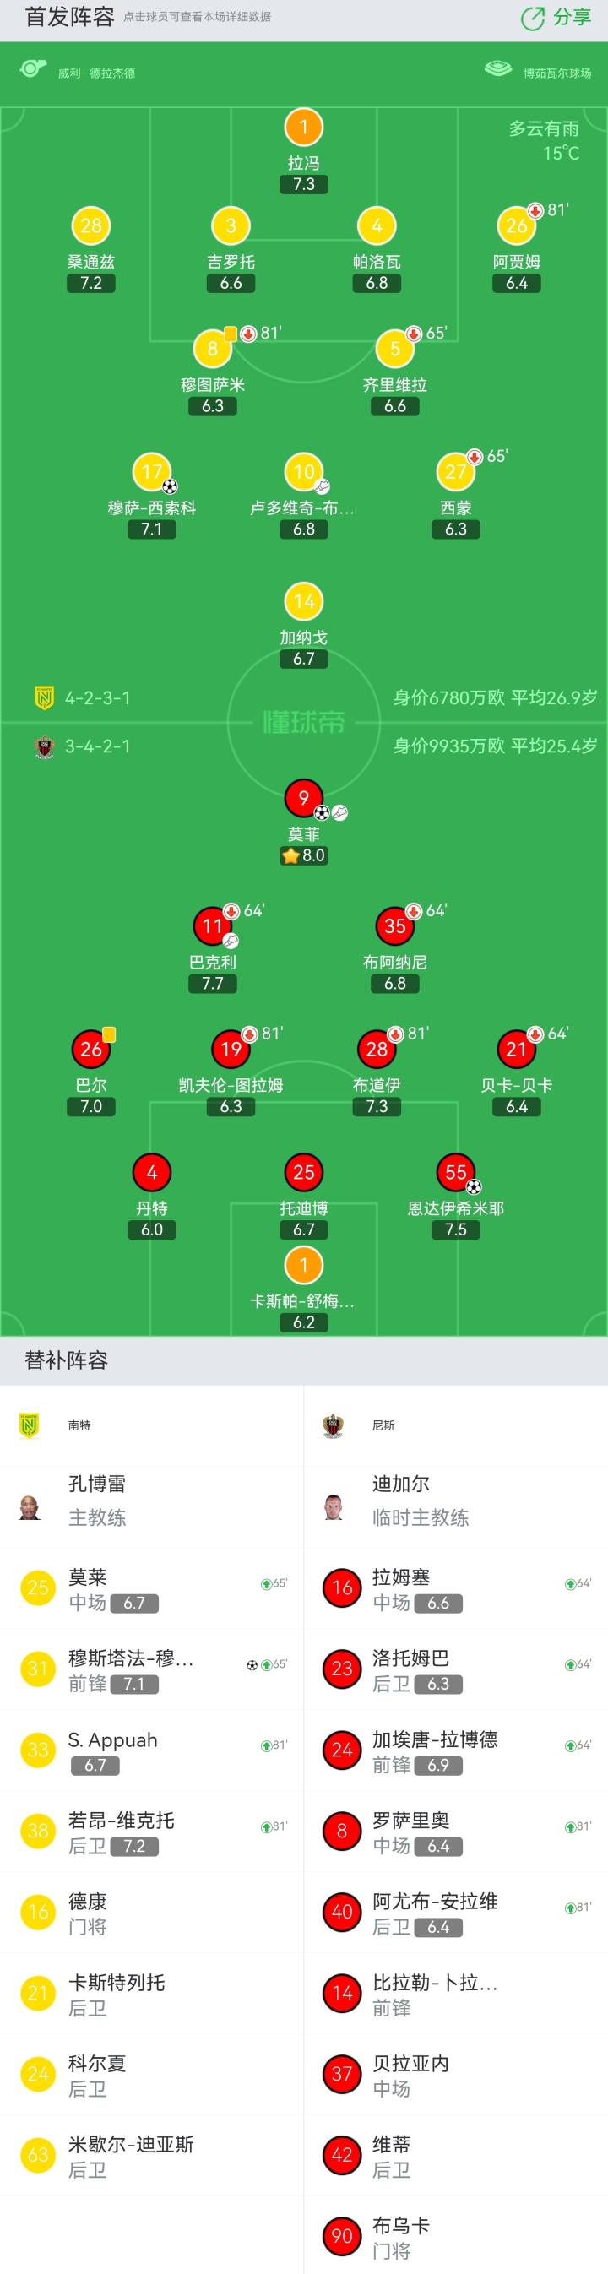Screen dimensions: 608x2274
Task: Tap 巴克利's number 11 badge
Action: [x=213, y=926]
